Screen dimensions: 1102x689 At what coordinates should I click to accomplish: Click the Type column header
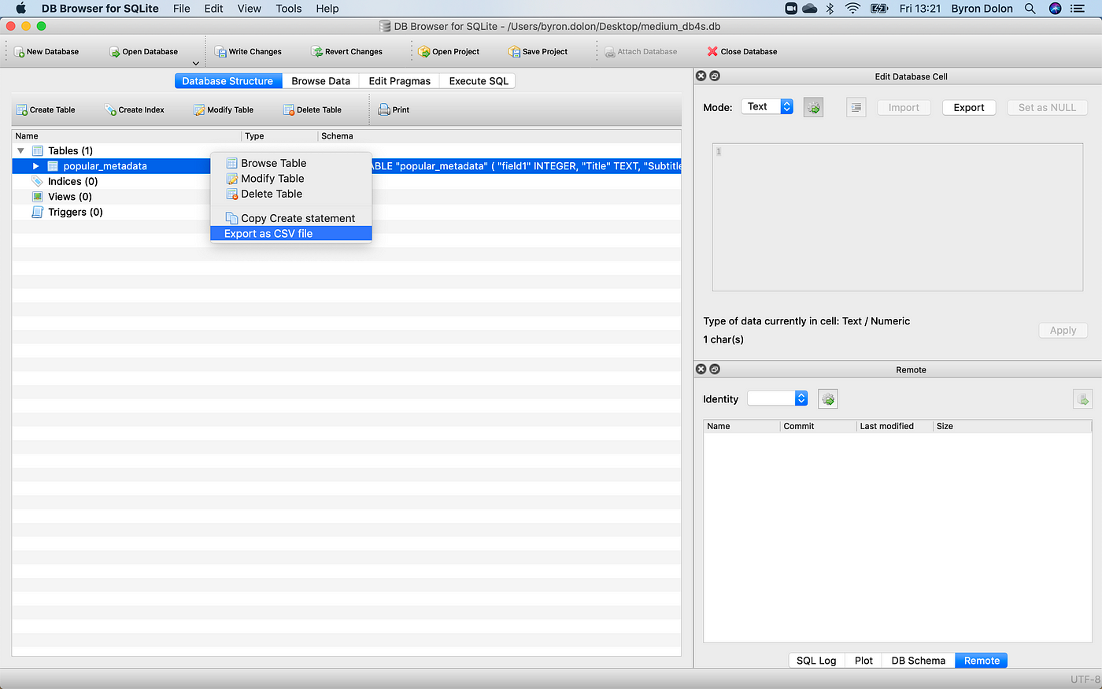point(279,136)
